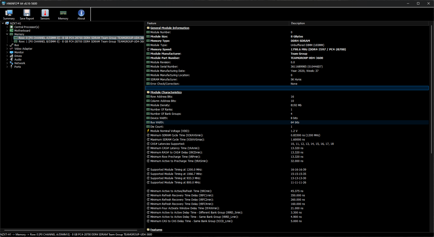Click the Features section heading
The image size is (434, 237).
[156, 230]
